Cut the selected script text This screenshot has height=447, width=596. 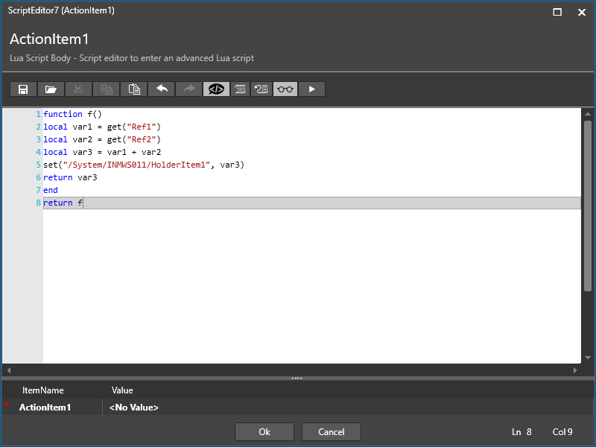point(78,89)
